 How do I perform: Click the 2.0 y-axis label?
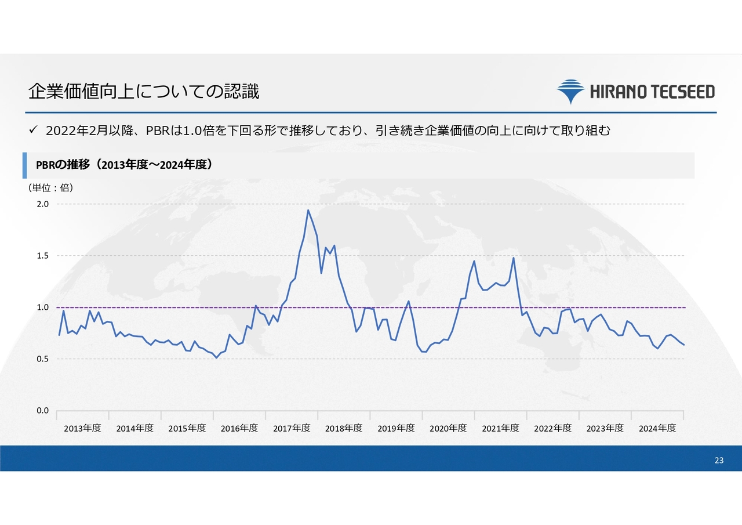point(43,204)
